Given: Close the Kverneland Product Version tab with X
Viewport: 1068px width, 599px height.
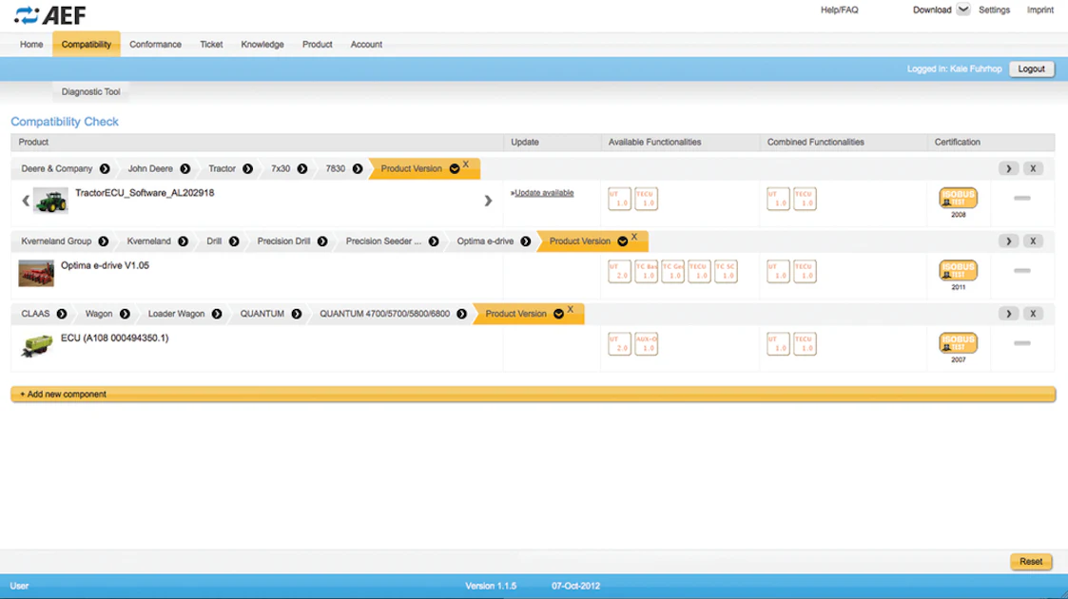Looking at the screenshot, I should 634,237.
